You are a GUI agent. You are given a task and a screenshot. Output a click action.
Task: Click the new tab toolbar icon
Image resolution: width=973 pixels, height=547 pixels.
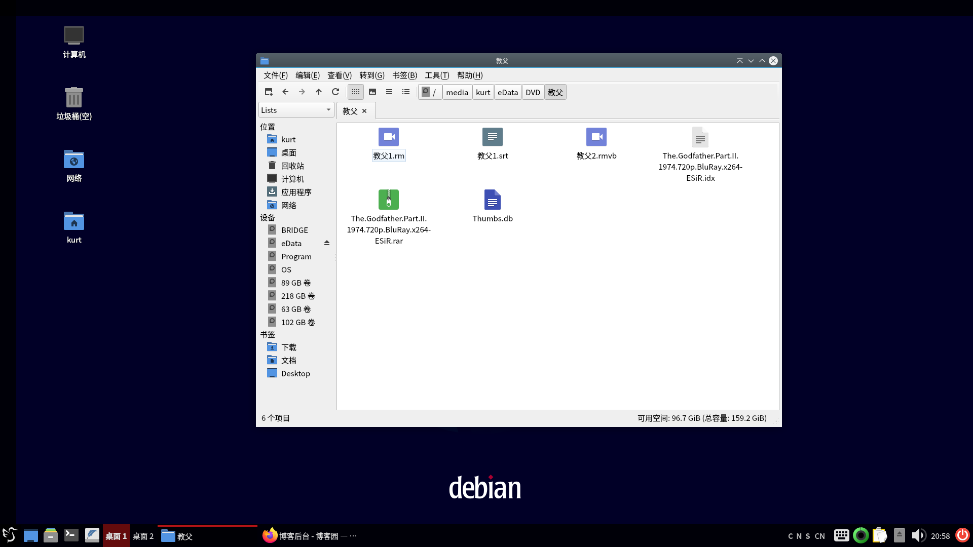[x=269, y=92]
